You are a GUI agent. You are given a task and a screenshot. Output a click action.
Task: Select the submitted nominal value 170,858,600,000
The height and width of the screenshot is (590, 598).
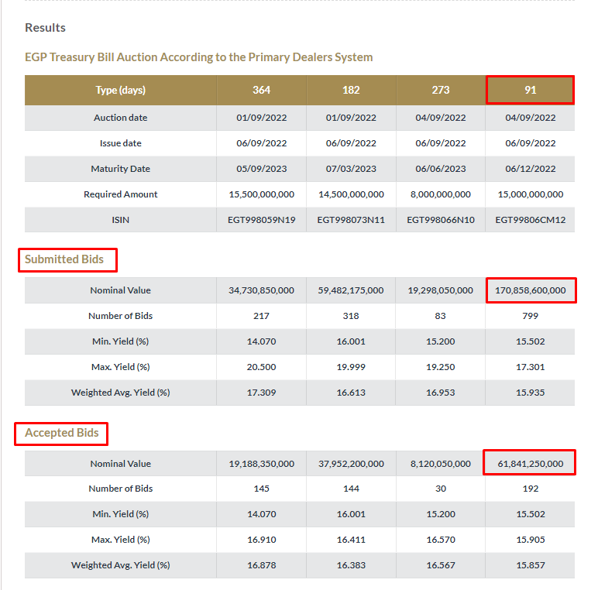(x=531, y=290)
